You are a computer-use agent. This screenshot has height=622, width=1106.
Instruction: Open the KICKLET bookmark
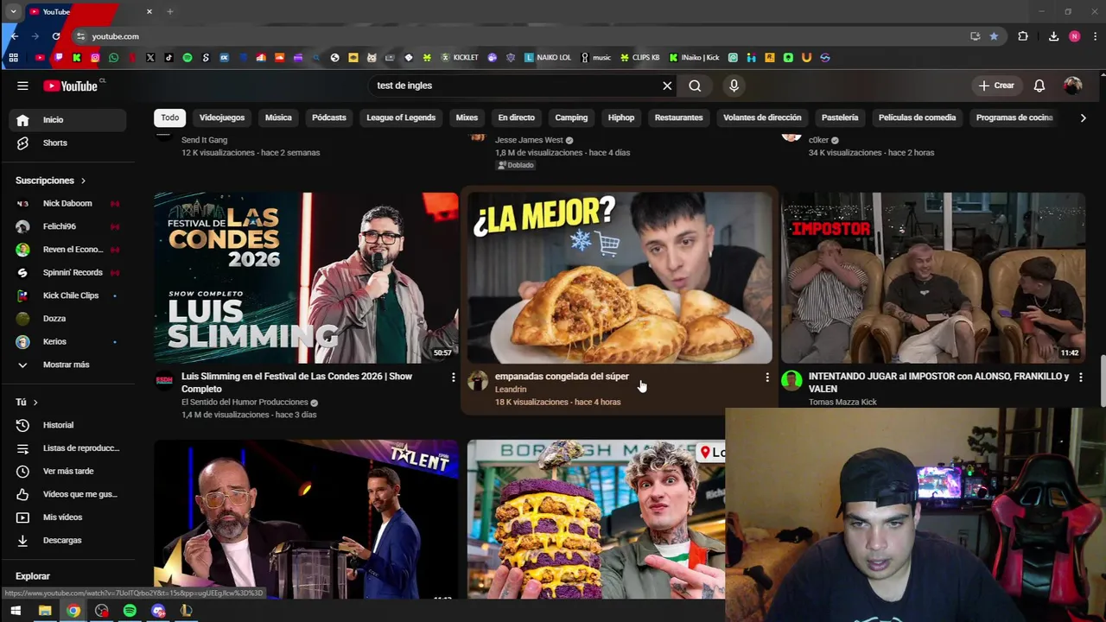tap(460, 58)
